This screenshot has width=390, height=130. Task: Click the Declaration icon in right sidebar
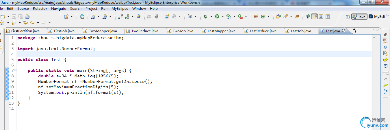(385, 53)
